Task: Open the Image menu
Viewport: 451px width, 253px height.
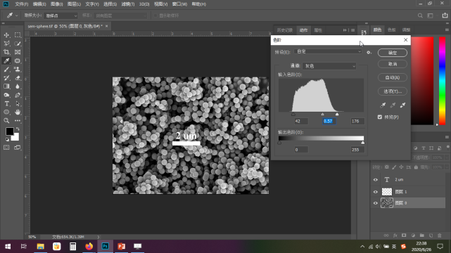Action: 57,4
